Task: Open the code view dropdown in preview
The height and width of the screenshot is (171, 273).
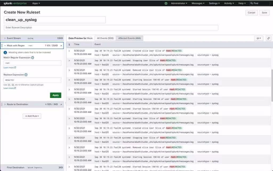Action: coord(259,38)
